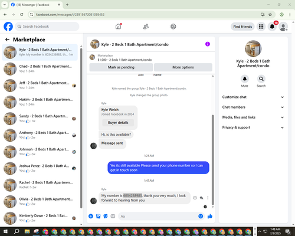Show hidden system tray icons

(260, 231)
